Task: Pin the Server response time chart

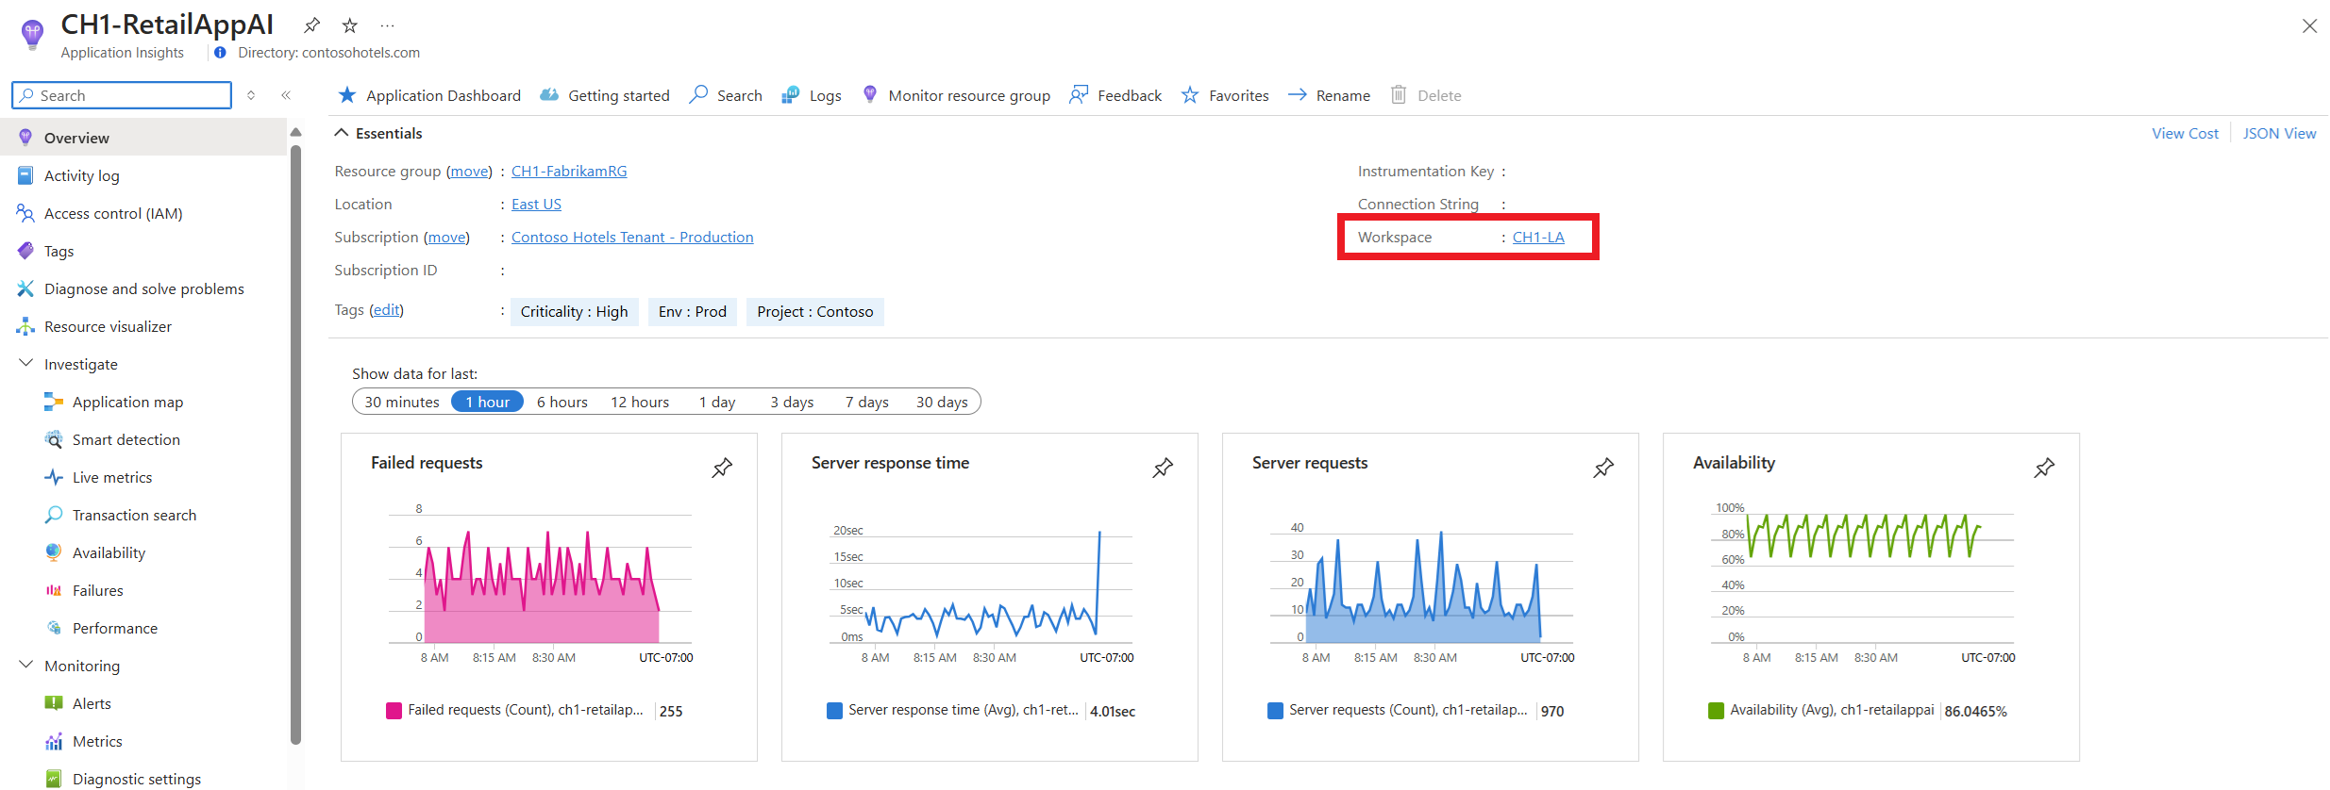Action: (x=1163, y=468)
